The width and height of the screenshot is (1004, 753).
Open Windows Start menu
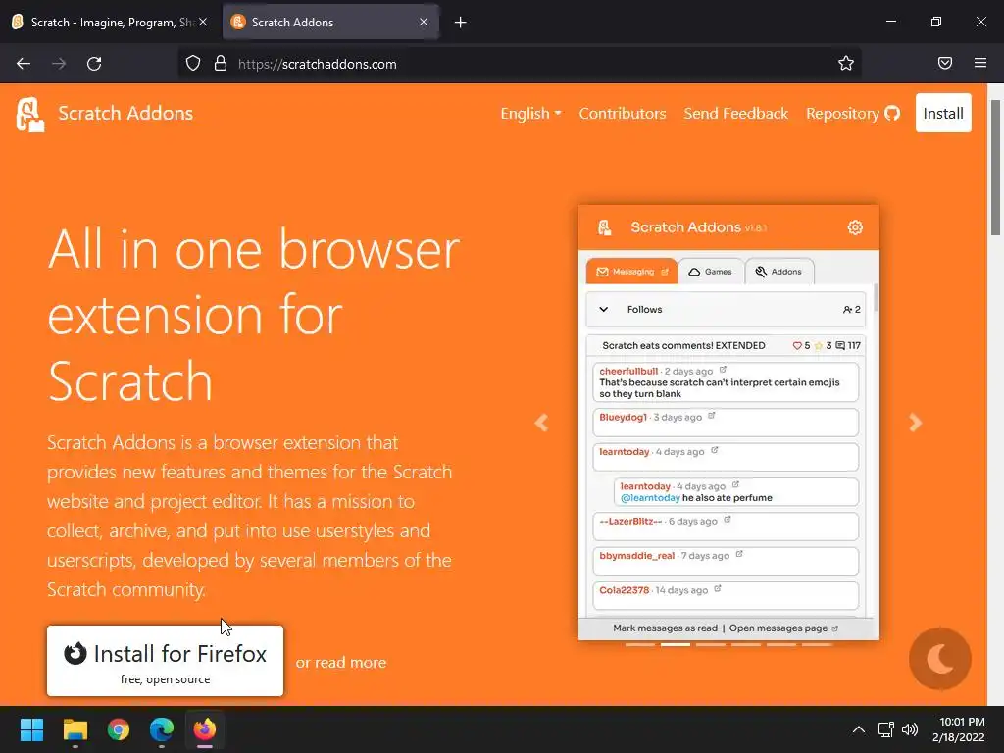point(31,729)
